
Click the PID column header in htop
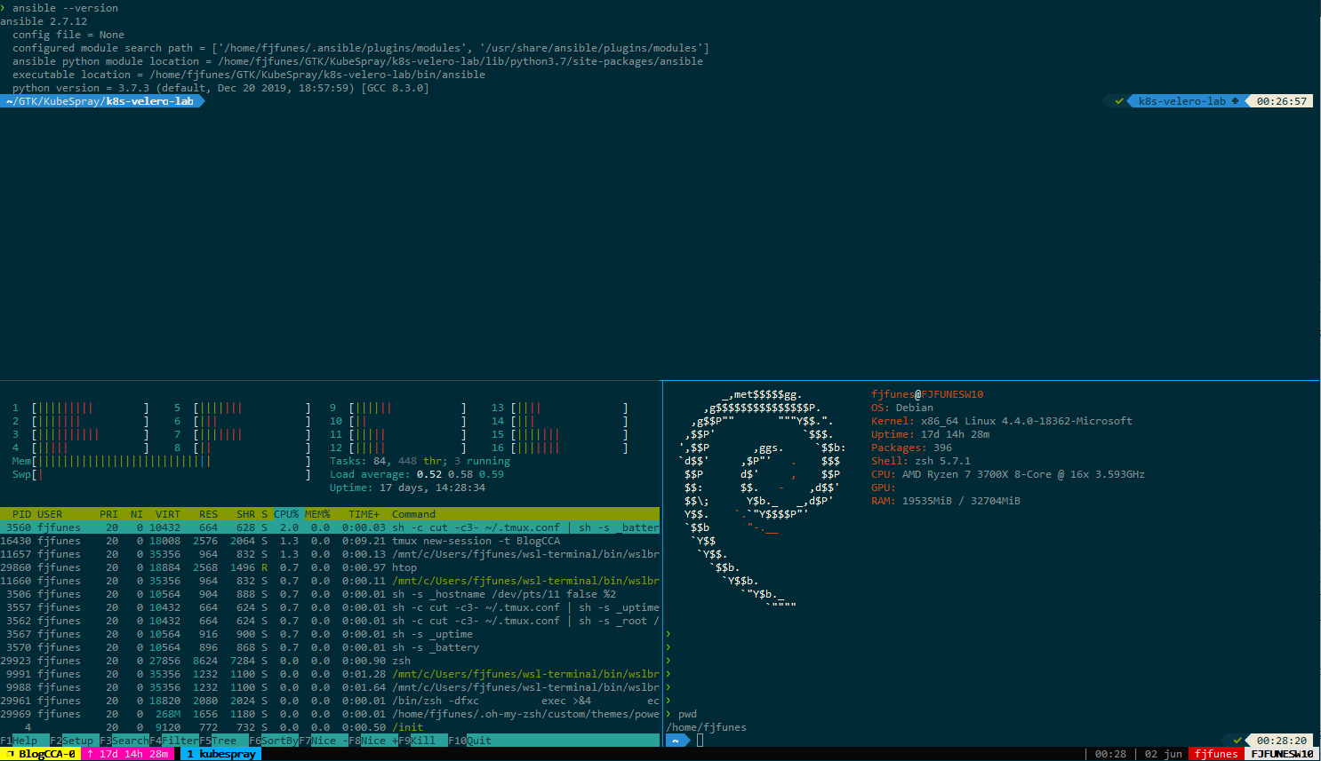[21, 514]
